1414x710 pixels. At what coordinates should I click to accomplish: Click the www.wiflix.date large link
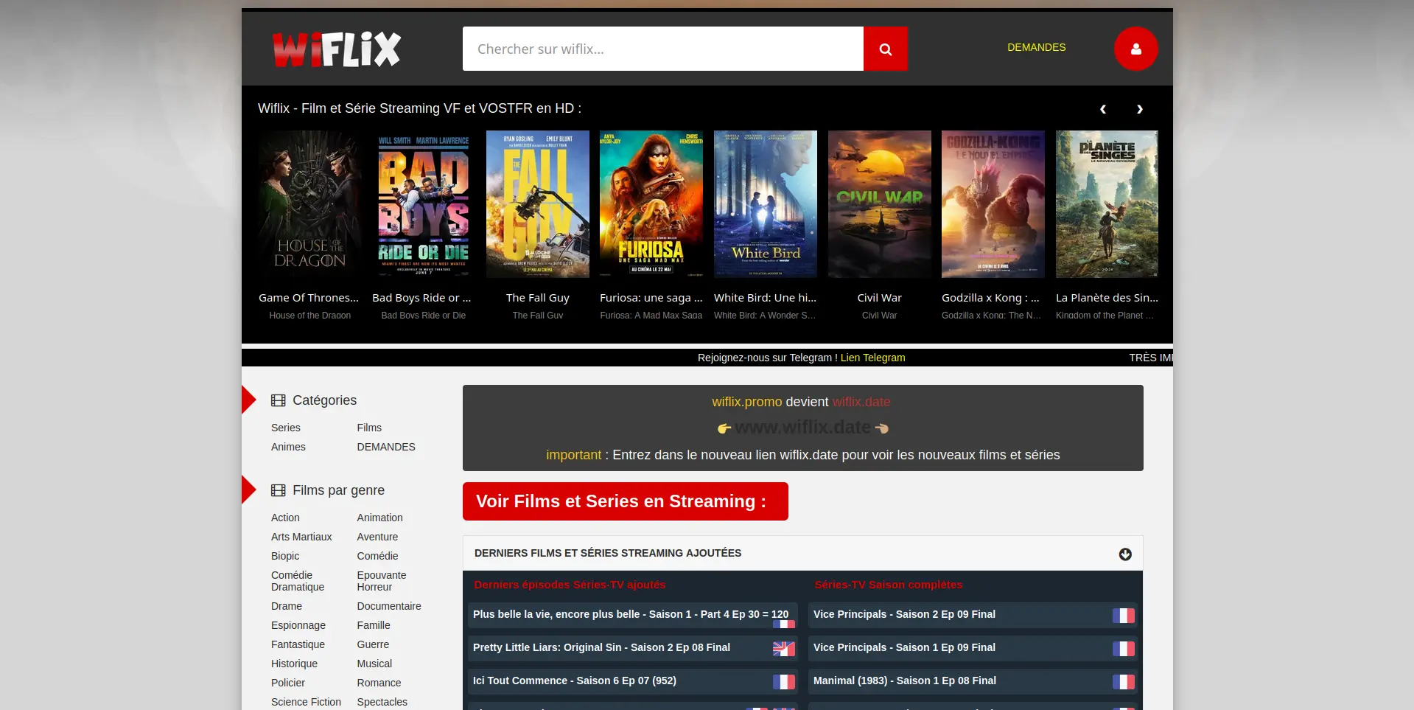pos(802,427)
